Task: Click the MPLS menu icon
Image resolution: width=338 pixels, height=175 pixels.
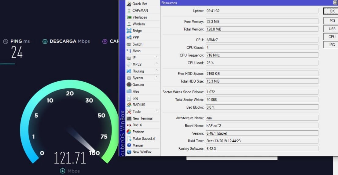Action: [129, 64]
